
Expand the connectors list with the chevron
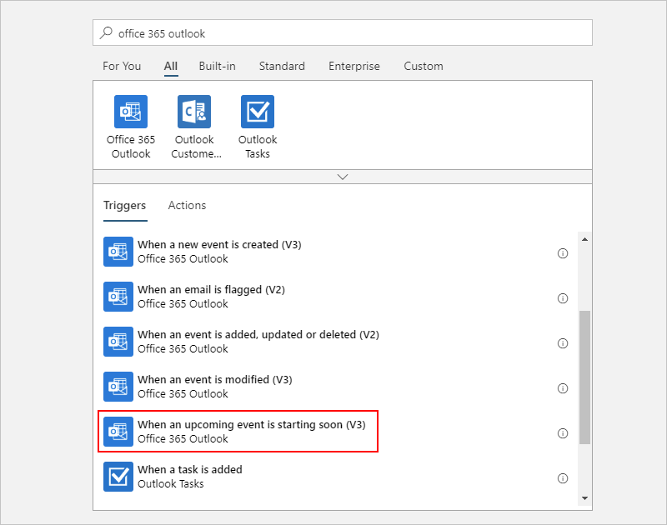[x=343, y=177]
